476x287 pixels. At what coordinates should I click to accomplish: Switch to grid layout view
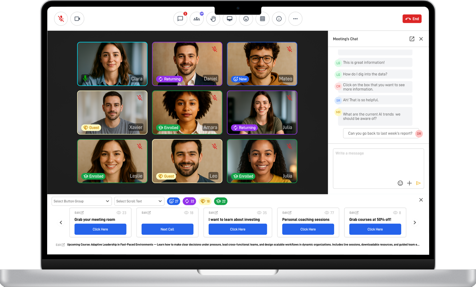pos(262,19)
